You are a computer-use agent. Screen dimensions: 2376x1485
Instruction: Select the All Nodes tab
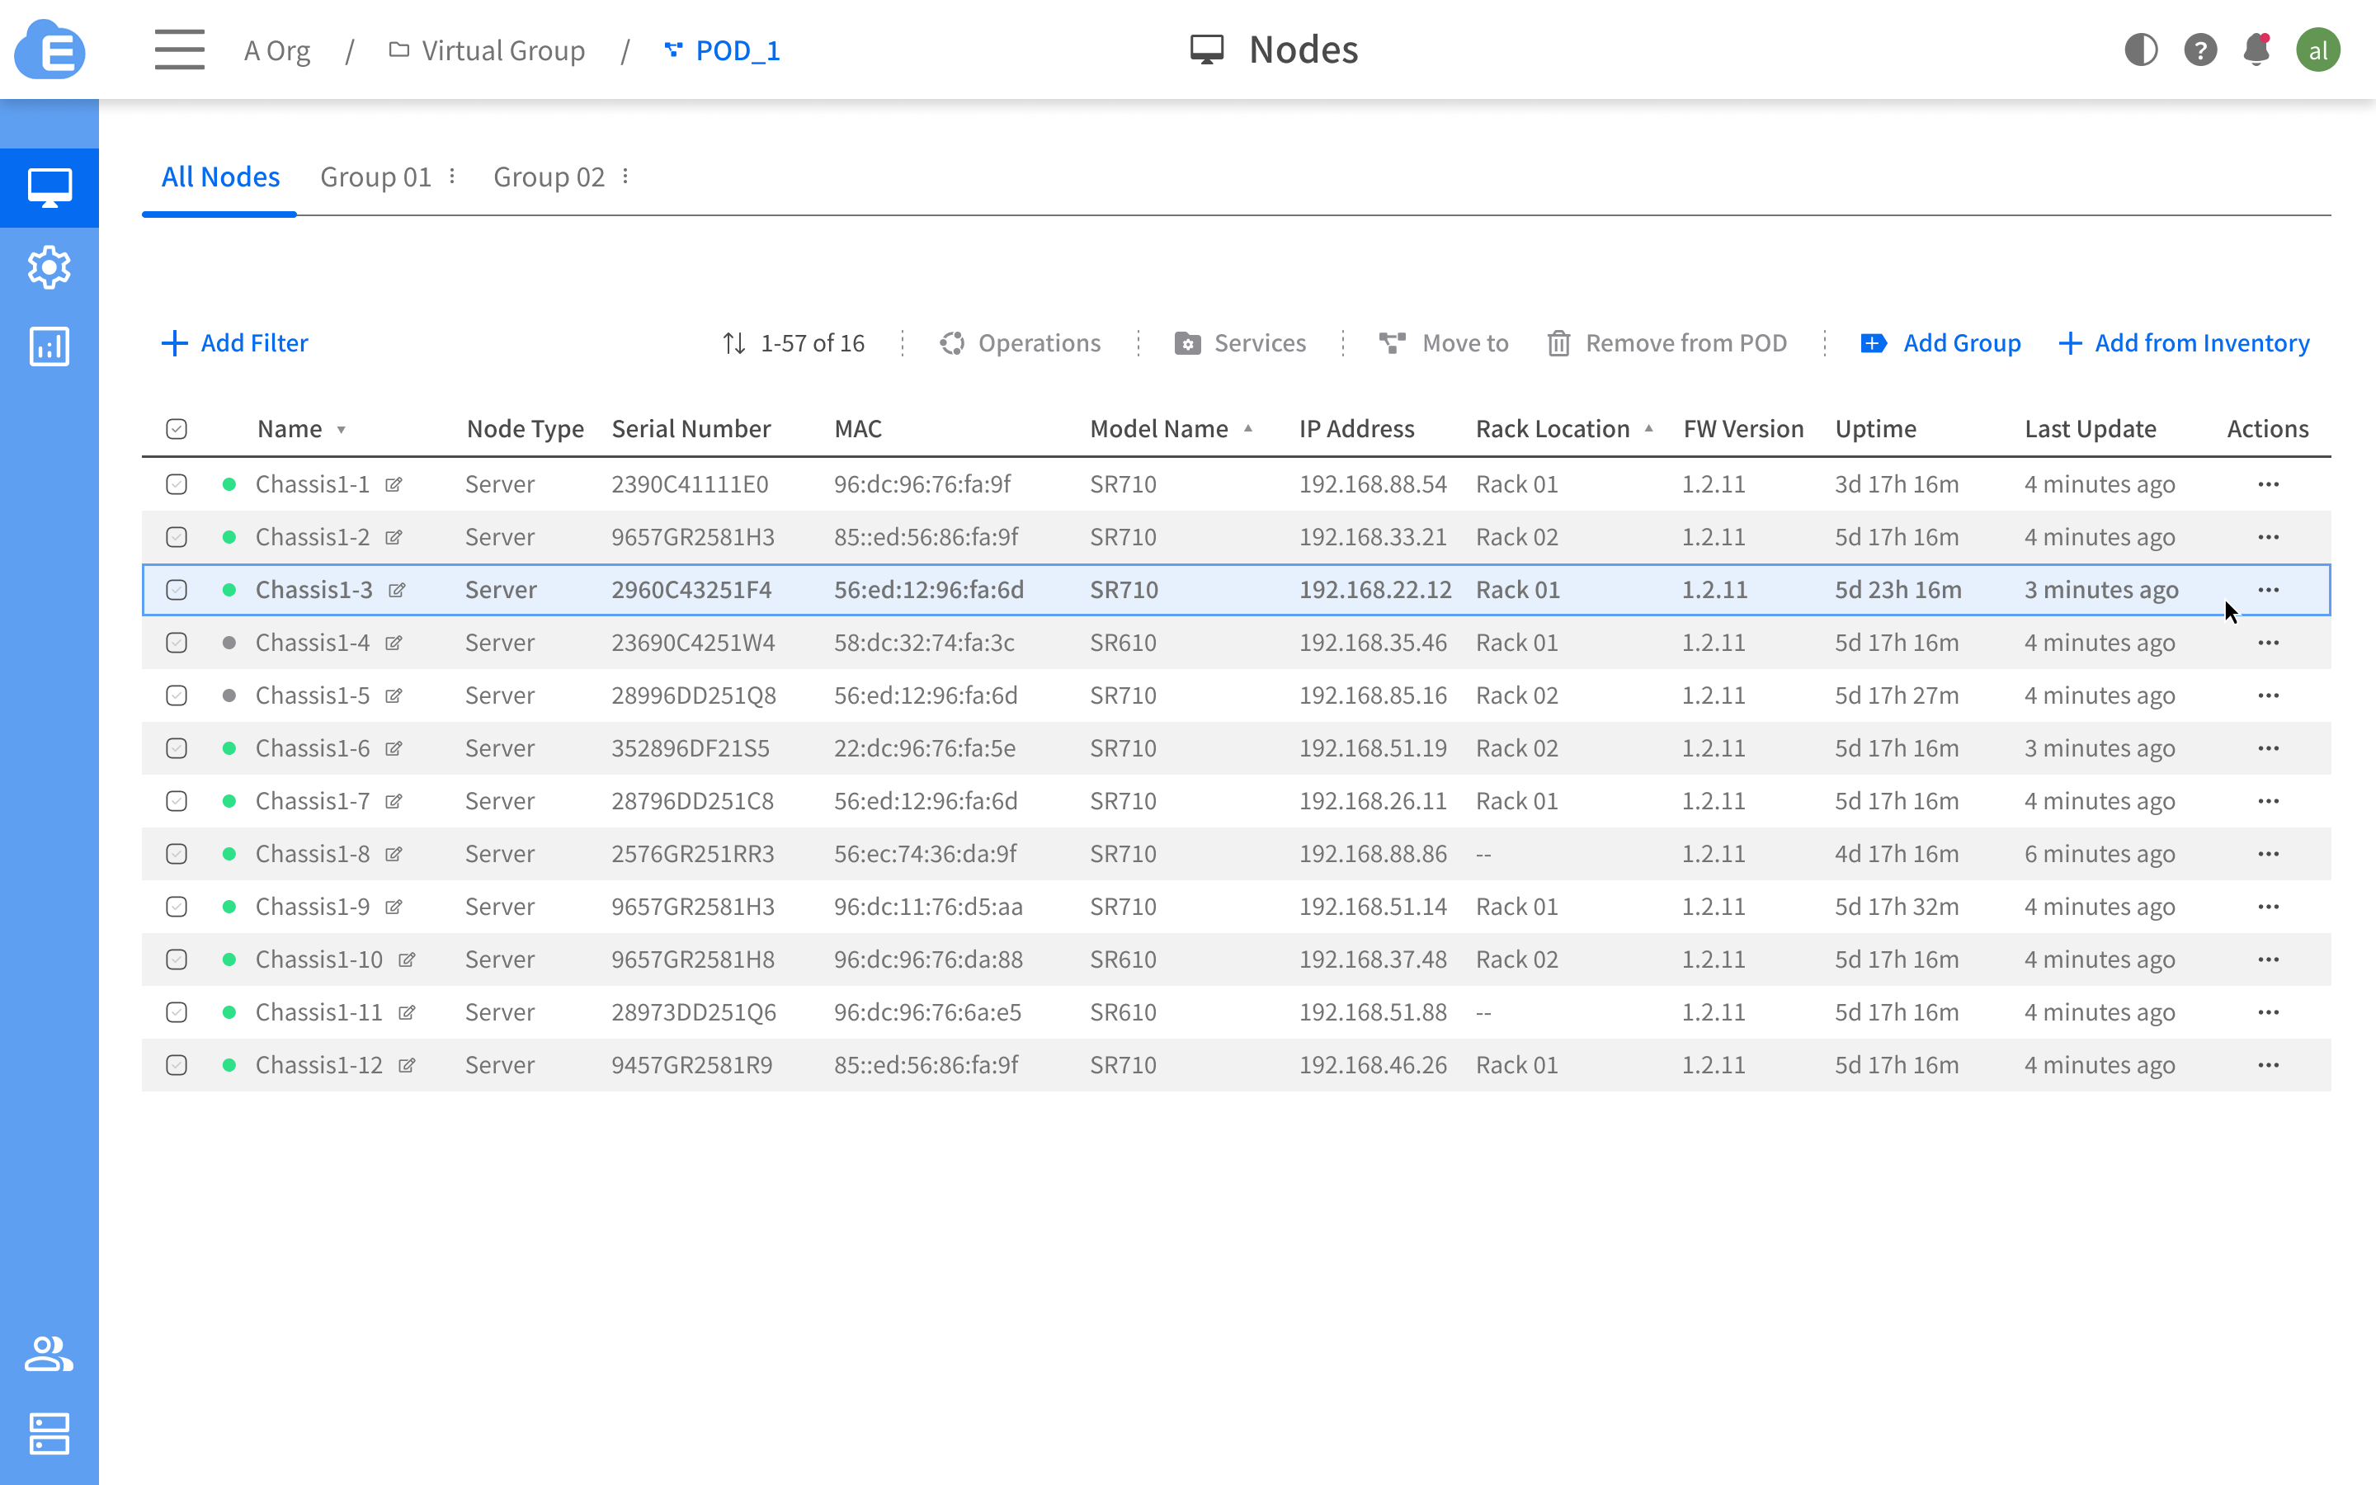pos(220,177)
